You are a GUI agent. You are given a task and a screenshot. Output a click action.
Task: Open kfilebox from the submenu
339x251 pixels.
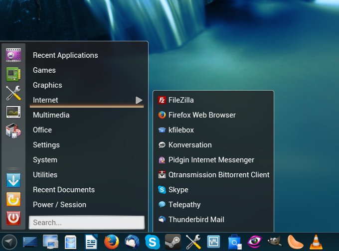point(213,130)
